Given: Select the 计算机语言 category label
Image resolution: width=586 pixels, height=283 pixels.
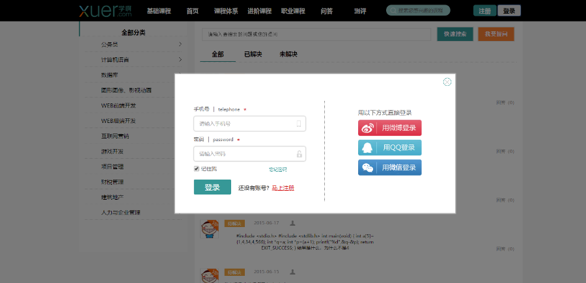Looking at the screenshot, I should pyautogui.click(x=115, y=59).
